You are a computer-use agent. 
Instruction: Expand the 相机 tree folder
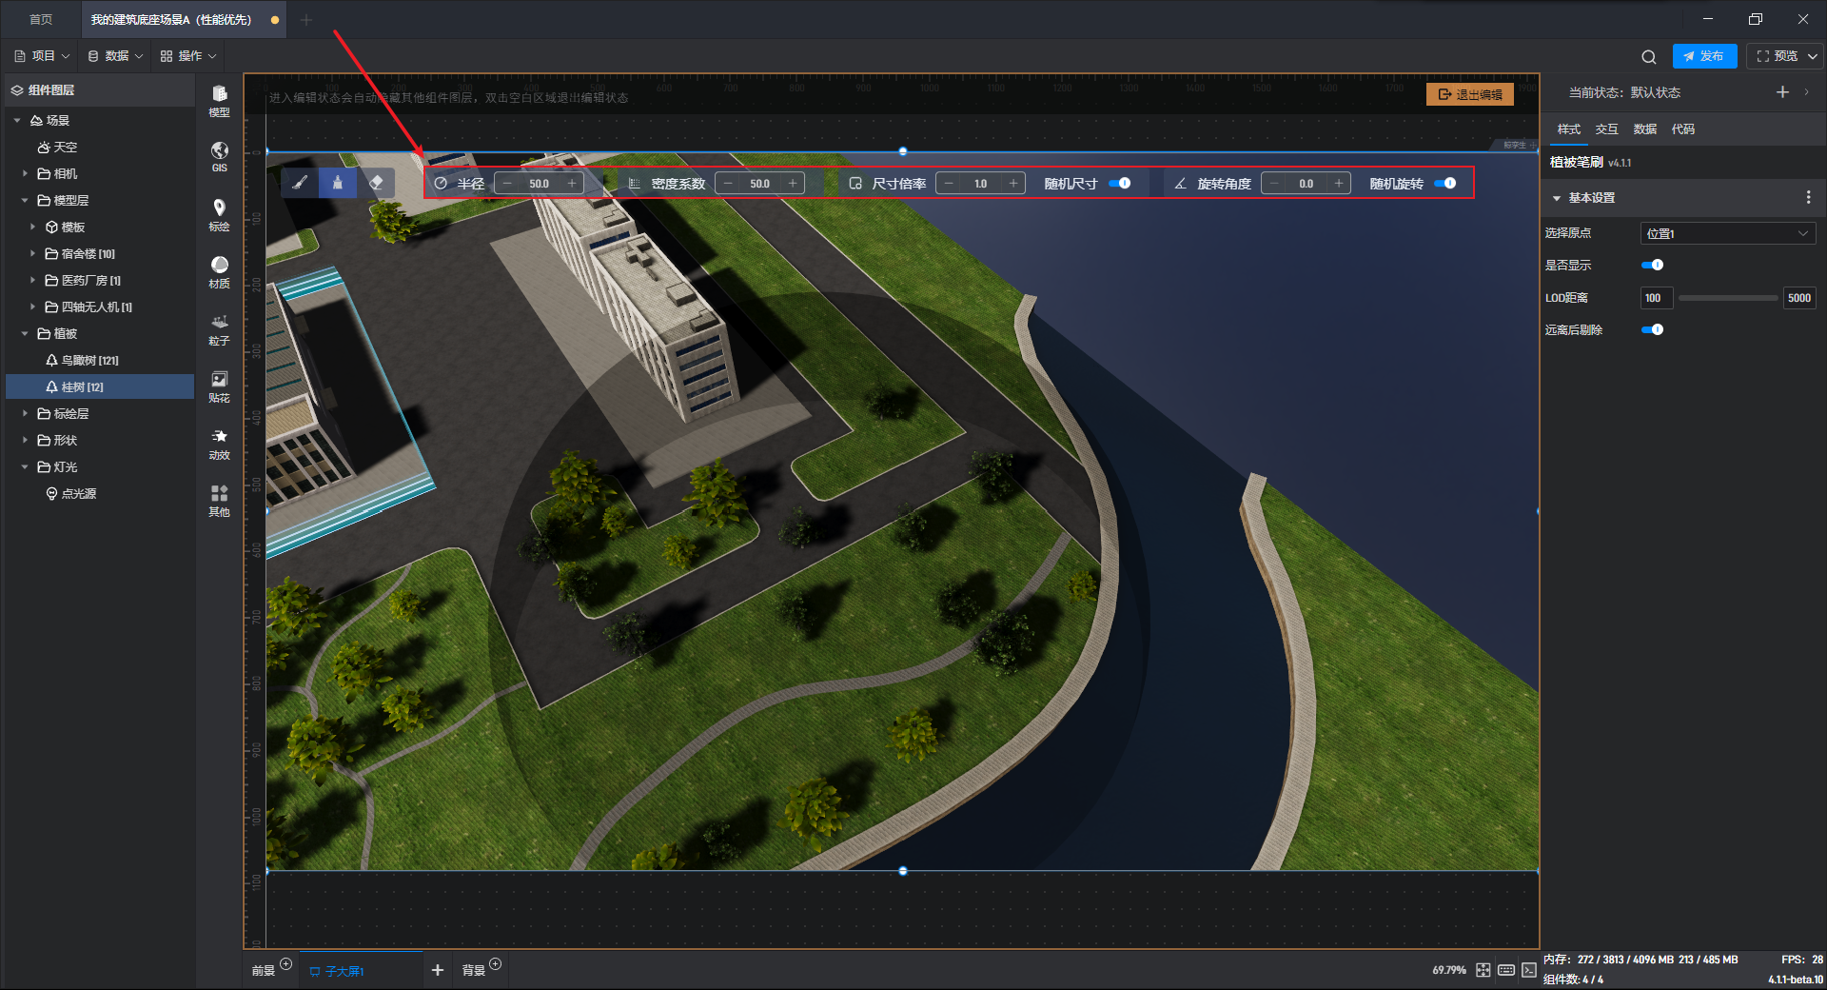[25, 174]
